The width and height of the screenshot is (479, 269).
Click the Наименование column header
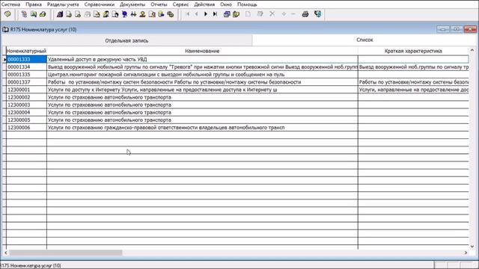pos(202,51)
